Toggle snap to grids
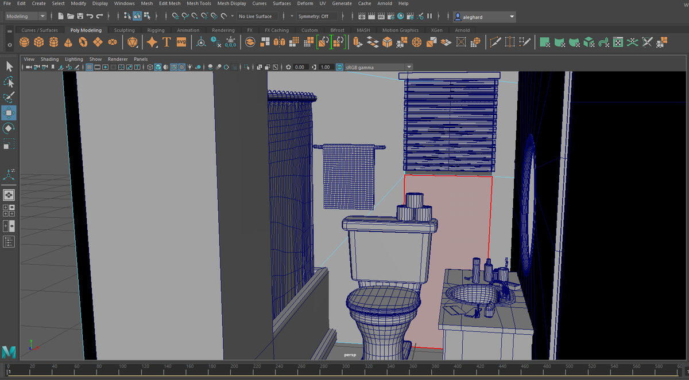Viewport: 689px width, 380px height. [176, 16]
